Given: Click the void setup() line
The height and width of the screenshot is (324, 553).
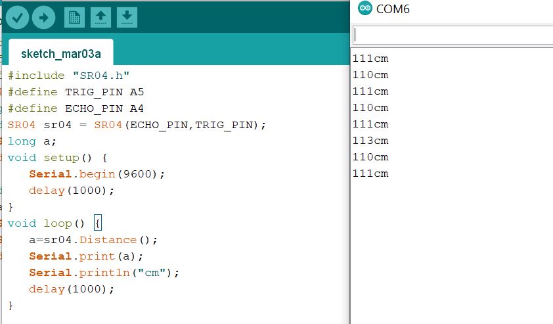Looking at the screenshot, I should pyautogui.click(x=58, y=158).
